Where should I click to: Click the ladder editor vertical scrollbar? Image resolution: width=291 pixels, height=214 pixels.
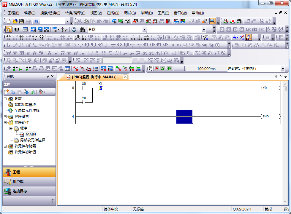[285, 142]
